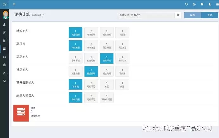The height and width of the screenshot is (138, 219).
Task: Choose score 3 充足 for 营养摄取能力
Action: pos(106,84)
